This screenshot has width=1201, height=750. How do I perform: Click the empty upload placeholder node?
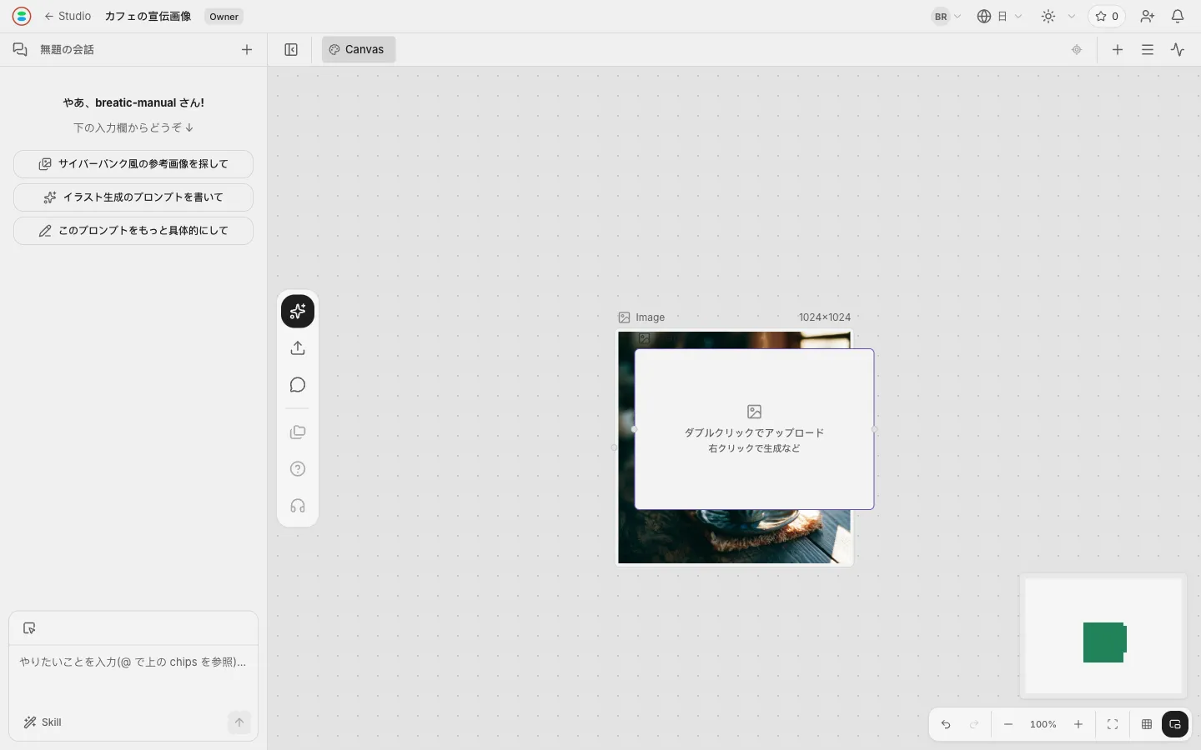tap(754, 429)
